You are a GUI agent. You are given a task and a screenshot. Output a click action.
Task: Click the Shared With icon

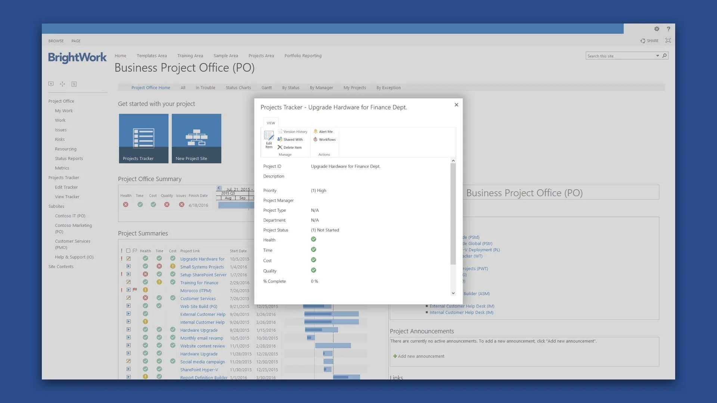[x=280, y=140]
